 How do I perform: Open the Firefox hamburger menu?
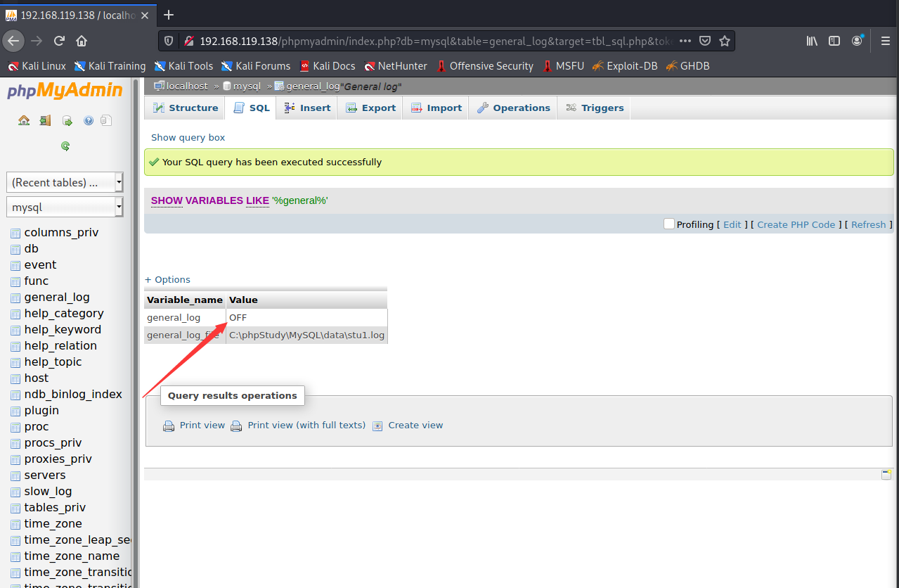[885, 41]
